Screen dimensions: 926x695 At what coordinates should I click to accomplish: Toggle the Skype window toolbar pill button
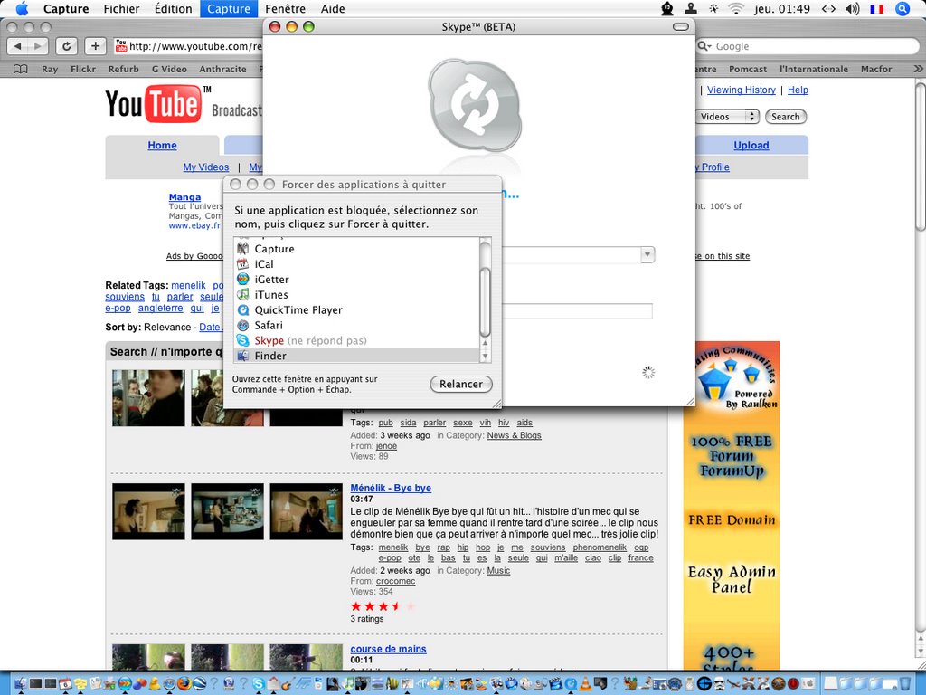[x=681, y=26]
